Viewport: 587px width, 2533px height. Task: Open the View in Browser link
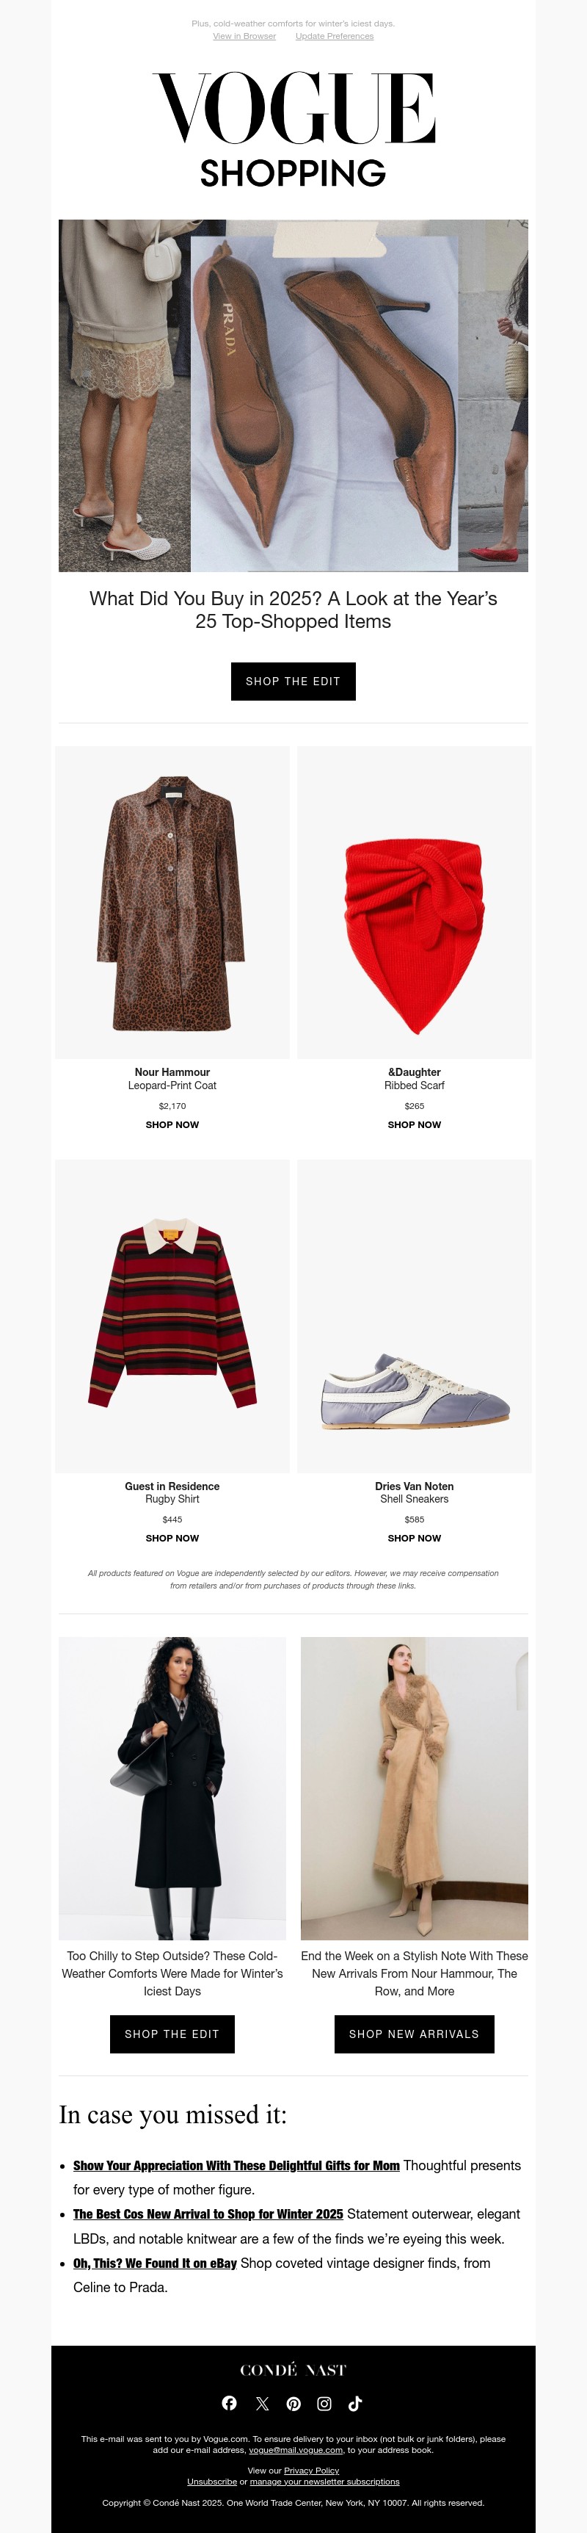click(x=244, y=37)
